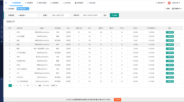This screenshot has height=102, width=184.
Task: Open the 页面操作 dropdown menu
Action: pos(177,8)
